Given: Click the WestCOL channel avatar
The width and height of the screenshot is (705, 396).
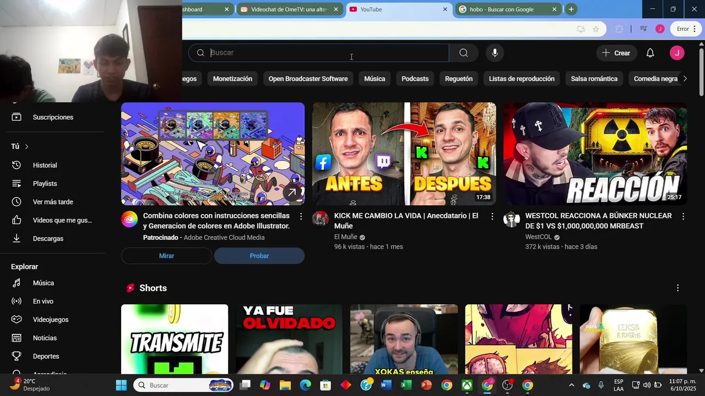Looking at the screenshot, I should coord(512,219).
